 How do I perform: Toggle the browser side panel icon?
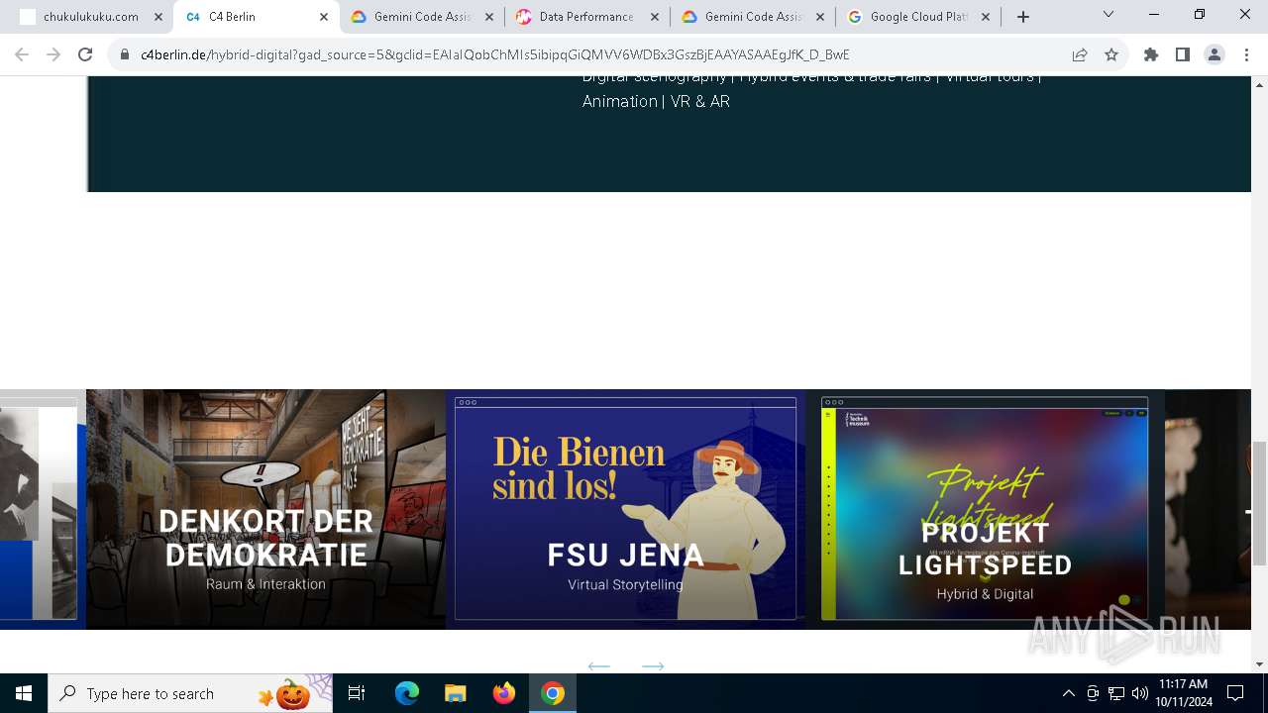(x=1183, y=54)
